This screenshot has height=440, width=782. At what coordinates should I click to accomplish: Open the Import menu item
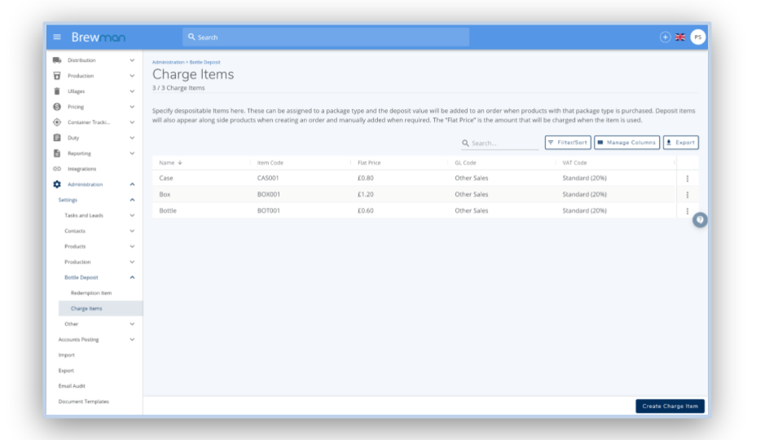(66, 354)
